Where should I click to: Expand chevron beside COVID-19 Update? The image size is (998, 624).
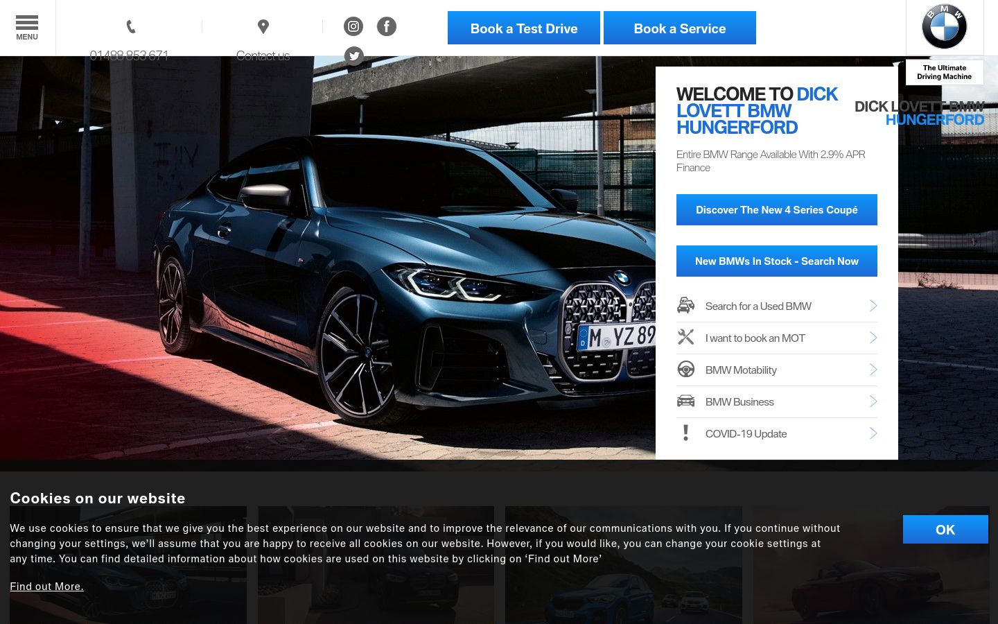873,433
